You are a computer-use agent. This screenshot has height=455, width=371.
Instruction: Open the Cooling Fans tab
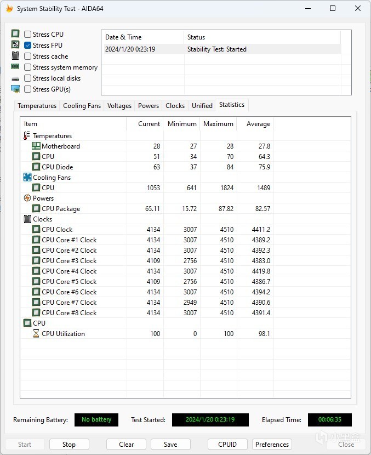(x=82, y=106)
